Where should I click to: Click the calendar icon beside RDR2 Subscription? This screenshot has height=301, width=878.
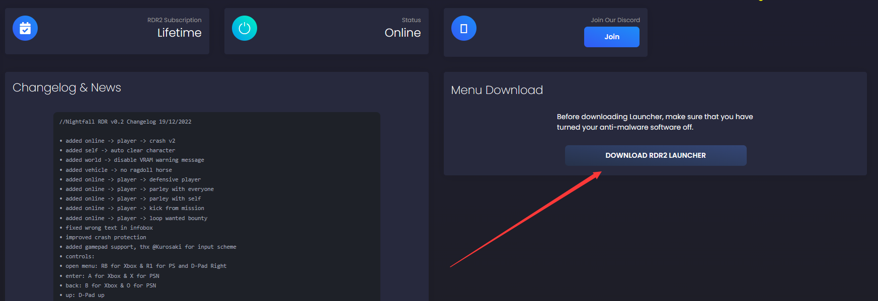tap(25, 29)
